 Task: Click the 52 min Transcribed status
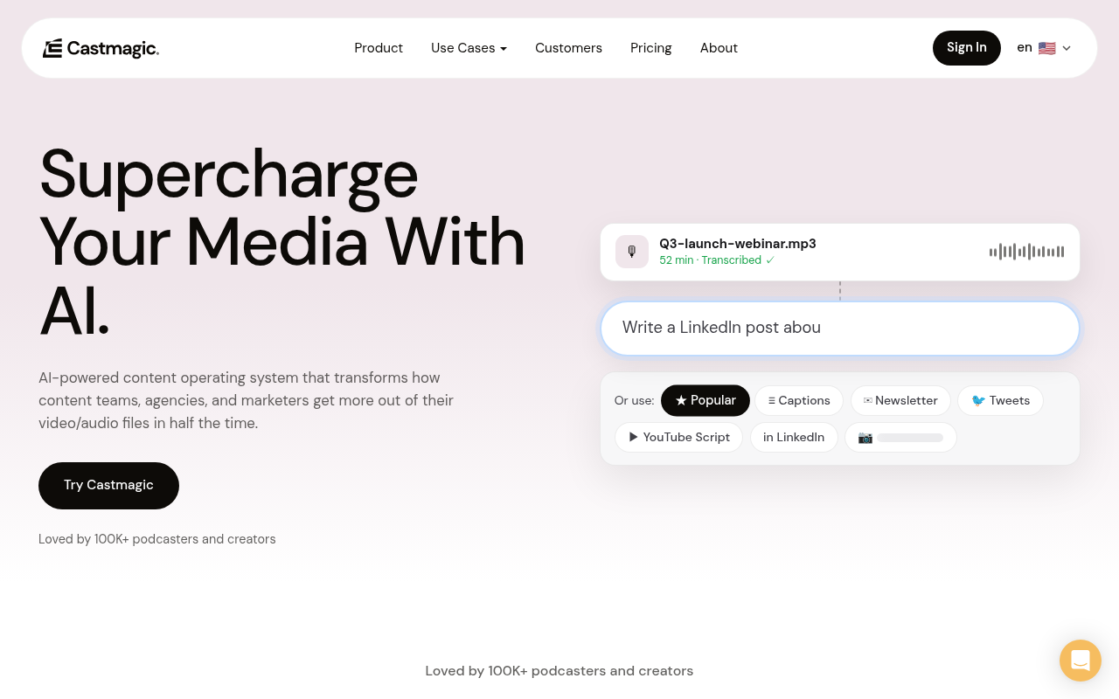(717, 260)
